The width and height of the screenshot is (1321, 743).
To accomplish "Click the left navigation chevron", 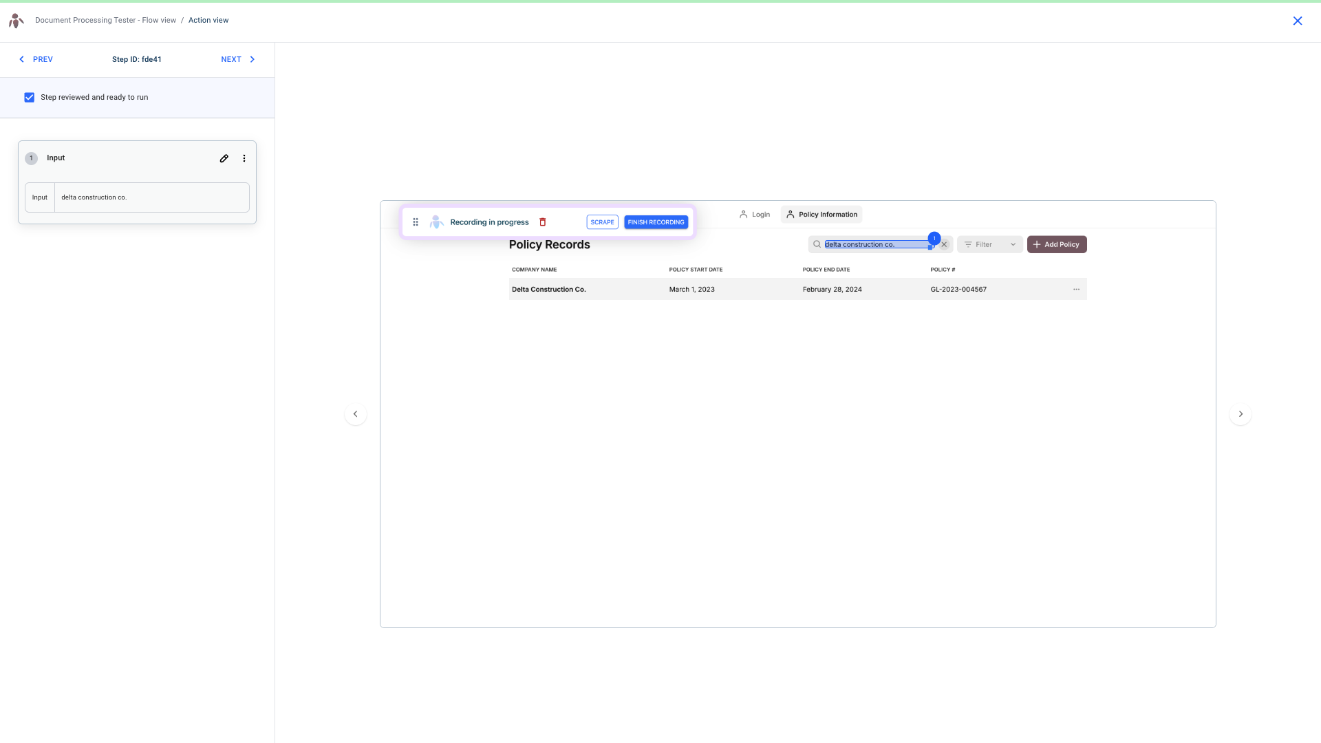I will point(355,413).
